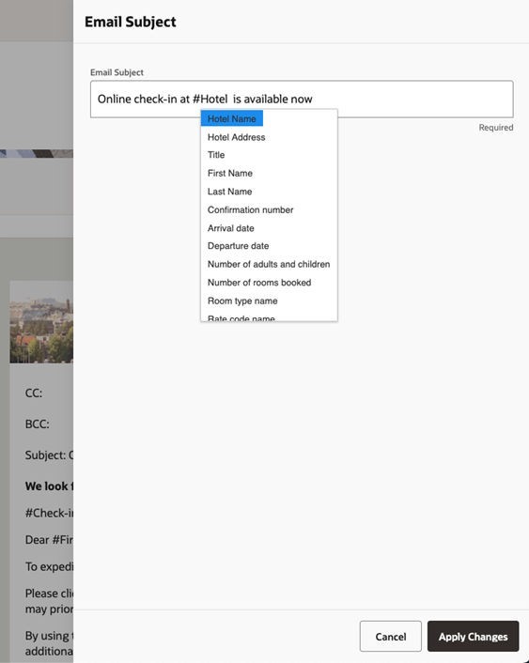Select Hotel Name from the suggestion list

click(231, 119)
